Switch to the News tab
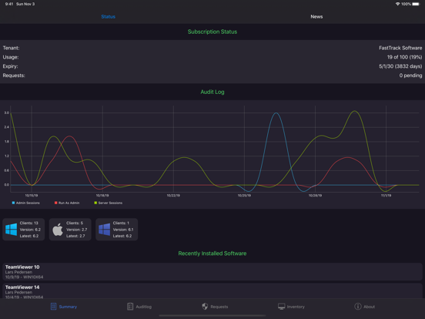The height and width of the screenshot is (319, 425). 316,16
